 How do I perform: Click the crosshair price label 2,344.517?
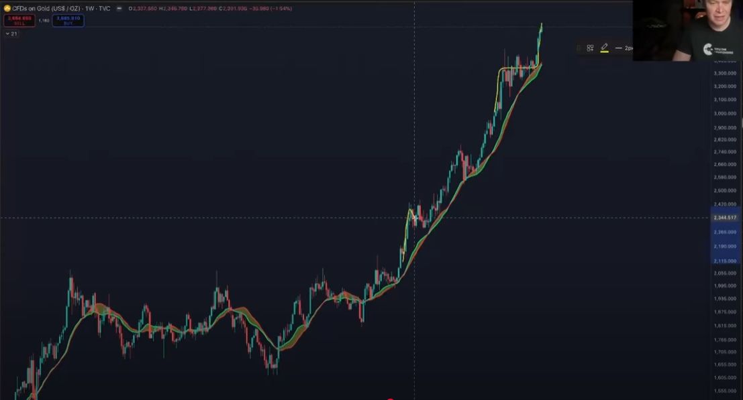point(726,218)
